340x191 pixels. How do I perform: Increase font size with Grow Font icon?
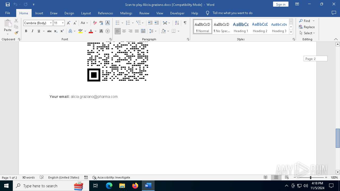(x=69, y=23)
